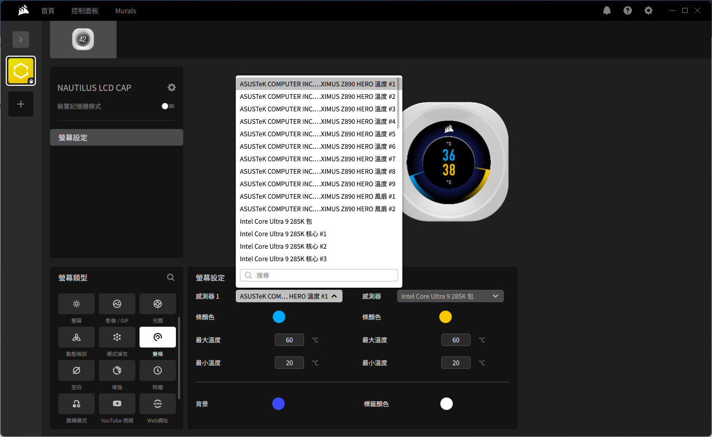Viewport: 712px width, 437px height.
Task: Choose the 動態條狀 screen type
Action: coord(77,337)
